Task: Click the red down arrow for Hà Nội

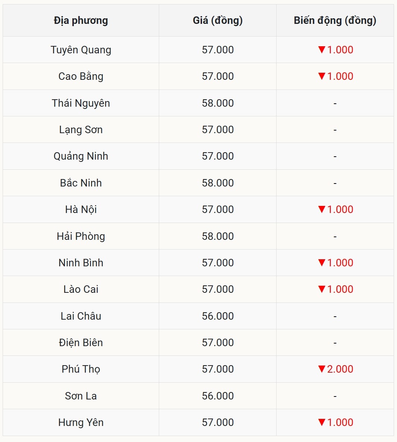Action: coord(322,209)
